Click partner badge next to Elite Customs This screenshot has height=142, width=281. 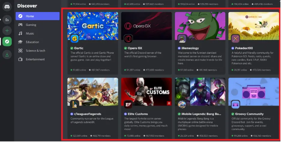pos(125,114)
